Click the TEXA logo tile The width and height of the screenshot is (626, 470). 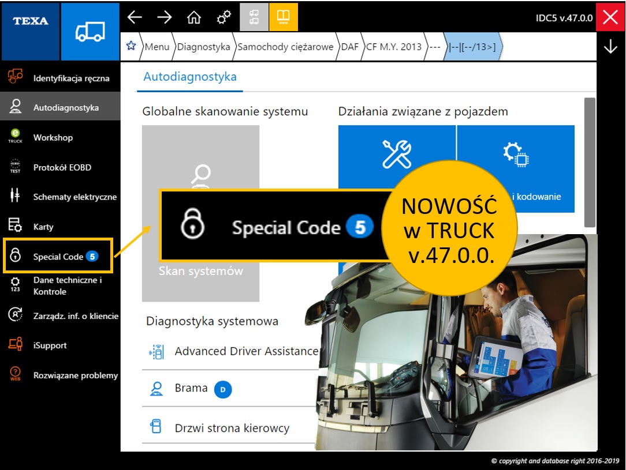[x=31, y=32]
